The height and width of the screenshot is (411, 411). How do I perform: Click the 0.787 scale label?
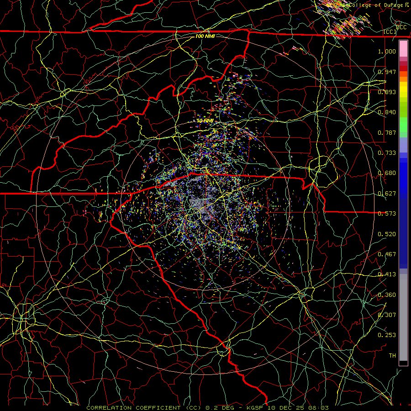coord(387,132)
